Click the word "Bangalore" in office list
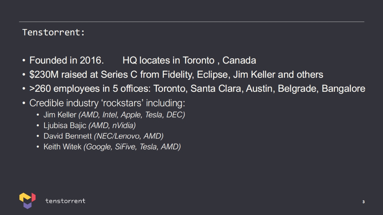383x215 pixels. 343,89
